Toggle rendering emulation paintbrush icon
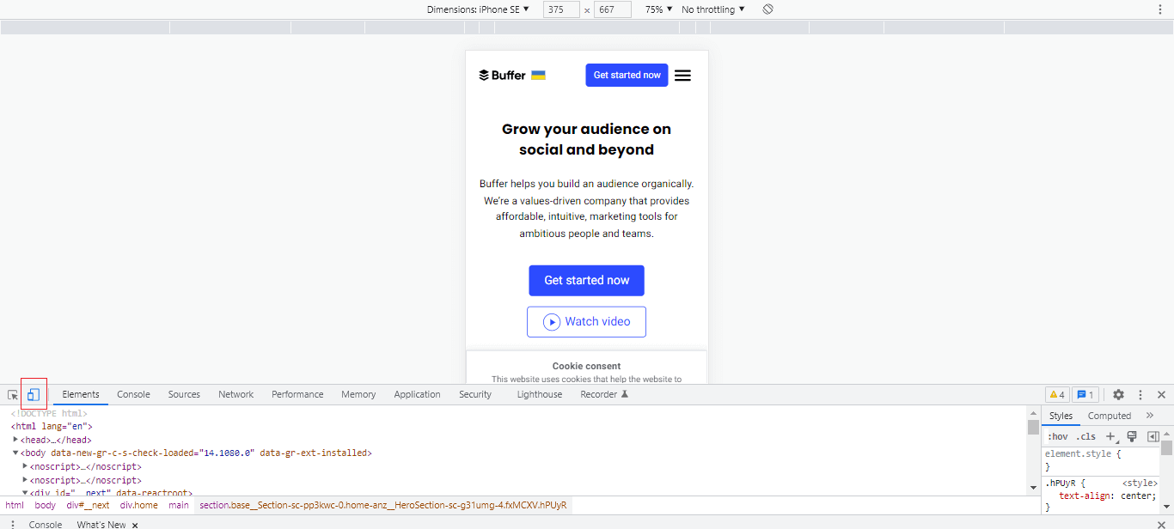 pos(1132,436)
